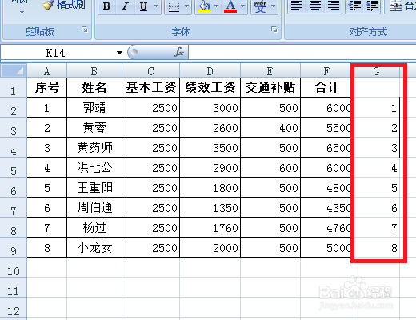Image resolution: width=416 pixels, height=320 pixels.
Task: Select cell with name 洪七公
Action: click(94, 167)
